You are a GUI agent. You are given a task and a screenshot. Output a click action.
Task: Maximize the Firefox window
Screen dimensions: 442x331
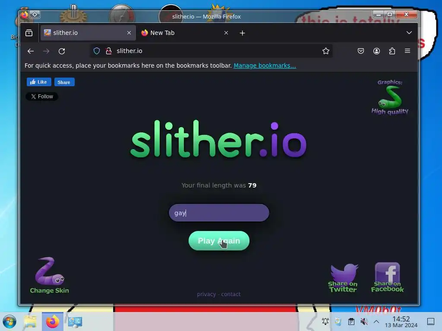390,14
